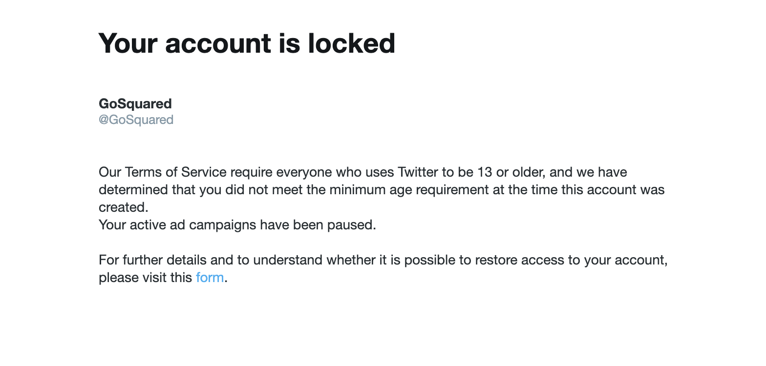Click the word 'Your' starting the heading

pos(128,43)
